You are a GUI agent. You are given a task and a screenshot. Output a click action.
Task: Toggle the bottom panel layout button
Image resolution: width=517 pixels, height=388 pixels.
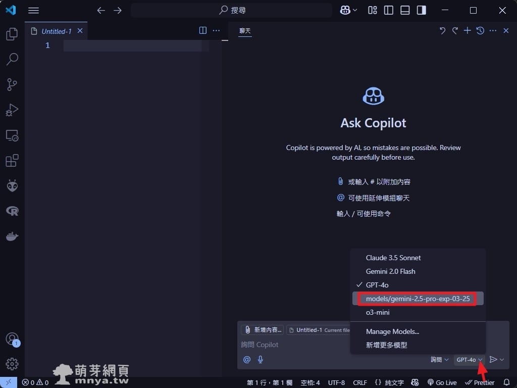click(x=405, y=10)
